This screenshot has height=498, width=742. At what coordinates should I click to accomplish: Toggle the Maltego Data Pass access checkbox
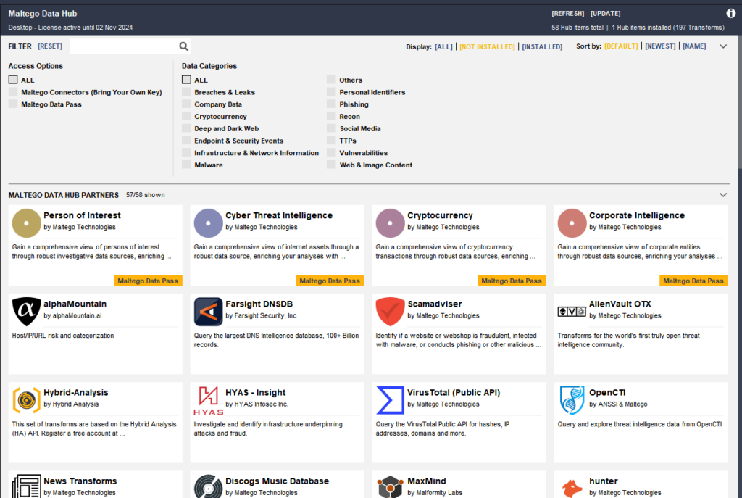coord(13,104)
